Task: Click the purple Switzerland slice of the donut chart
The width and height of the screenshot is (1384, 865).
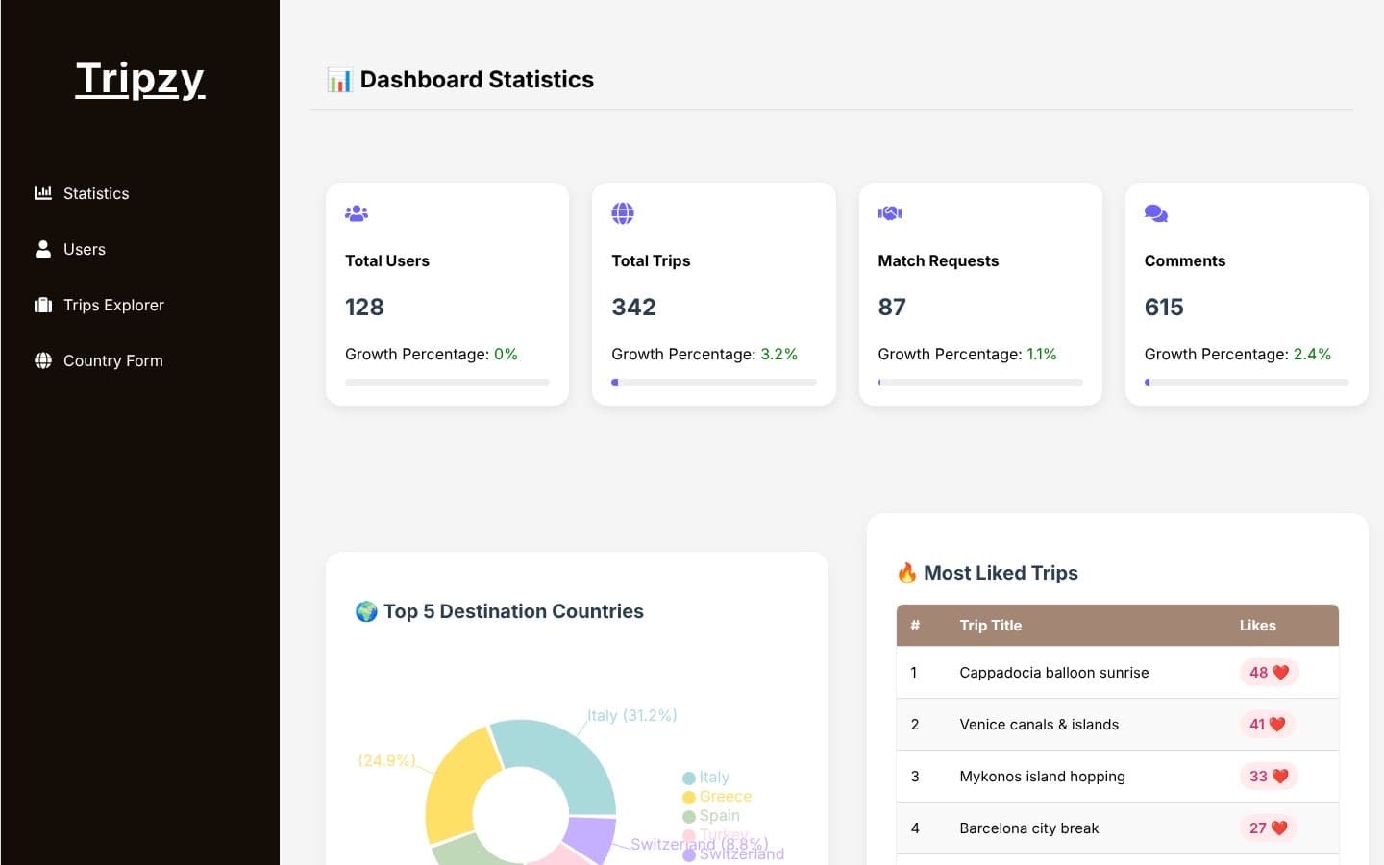Action: 588,838
